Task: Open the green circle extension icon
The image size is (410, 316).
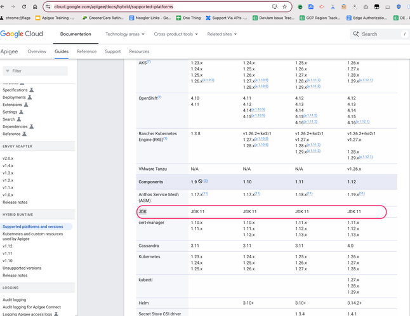Action: [x=300, y=7]
